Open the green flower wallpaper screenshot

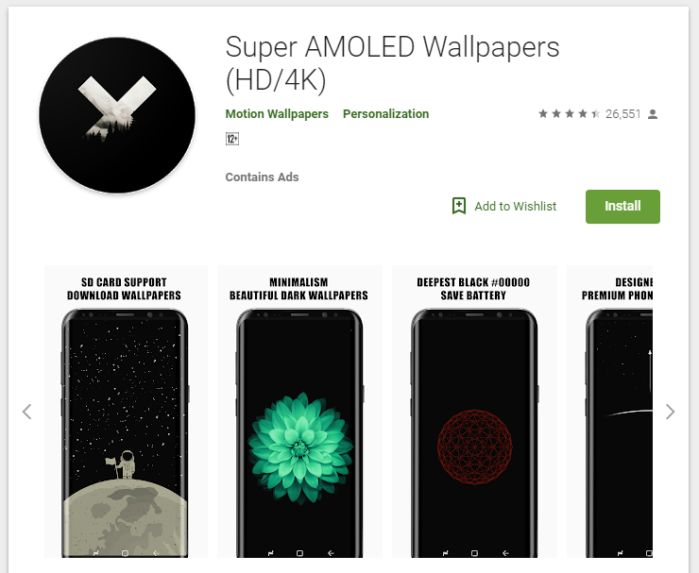click(x=299, y=412)
